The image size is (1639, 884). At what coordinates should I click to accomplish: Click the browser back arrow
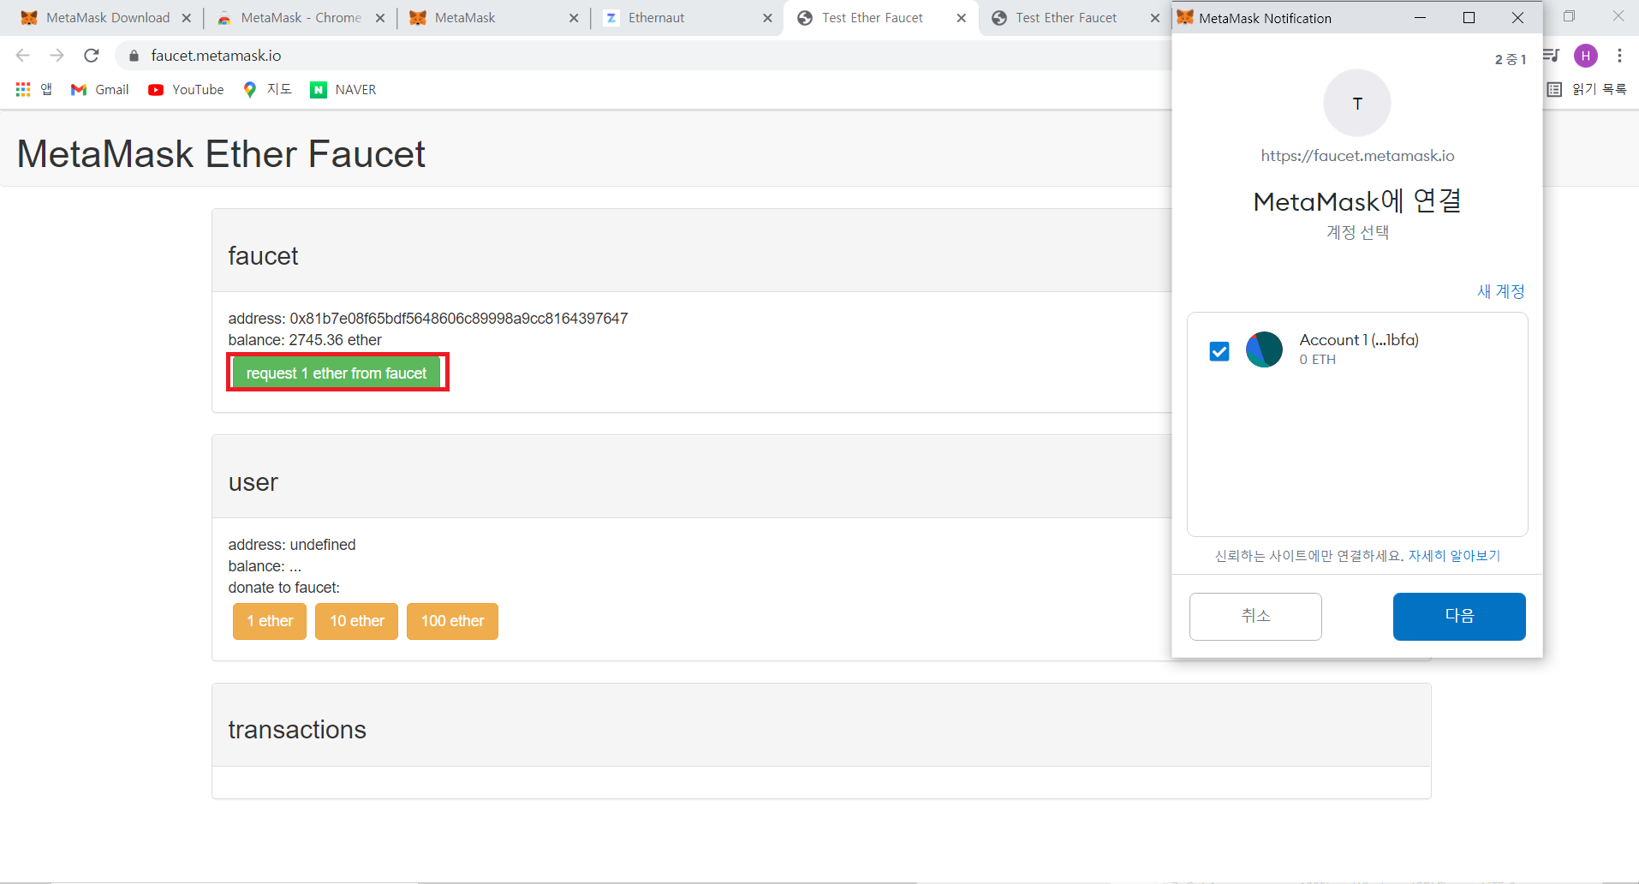23,56
